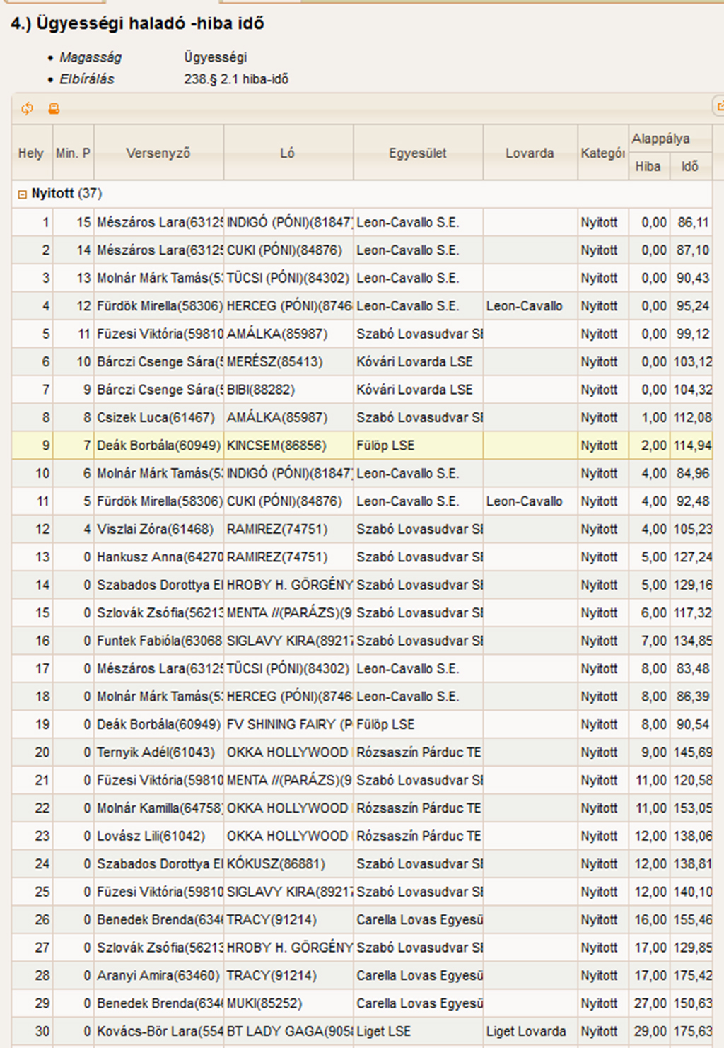Click the orange print icon
724x1048 pixels.
point(54,108)
